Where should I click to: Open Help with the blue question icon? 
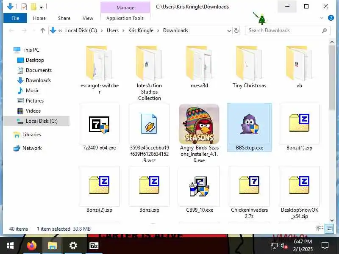(331, 18)
